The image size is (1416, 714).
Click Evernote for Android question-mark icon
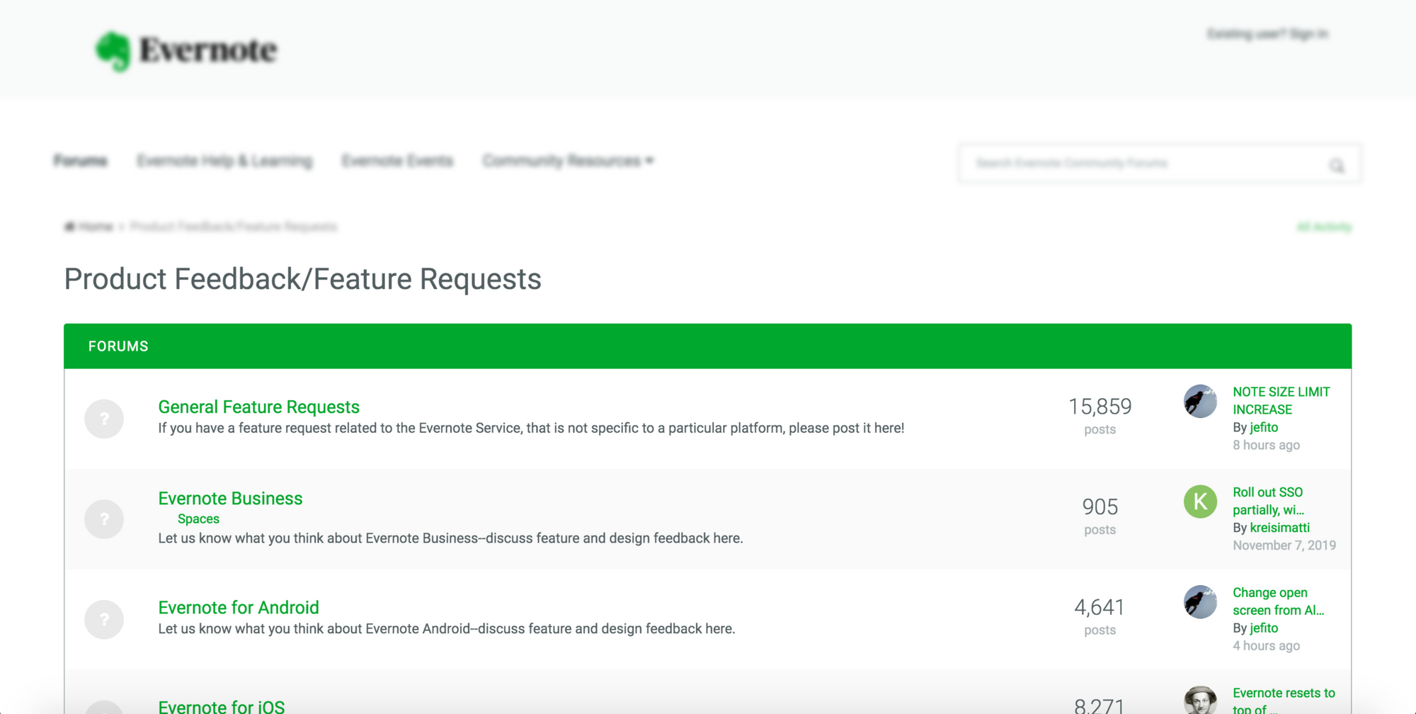[104, 620]
